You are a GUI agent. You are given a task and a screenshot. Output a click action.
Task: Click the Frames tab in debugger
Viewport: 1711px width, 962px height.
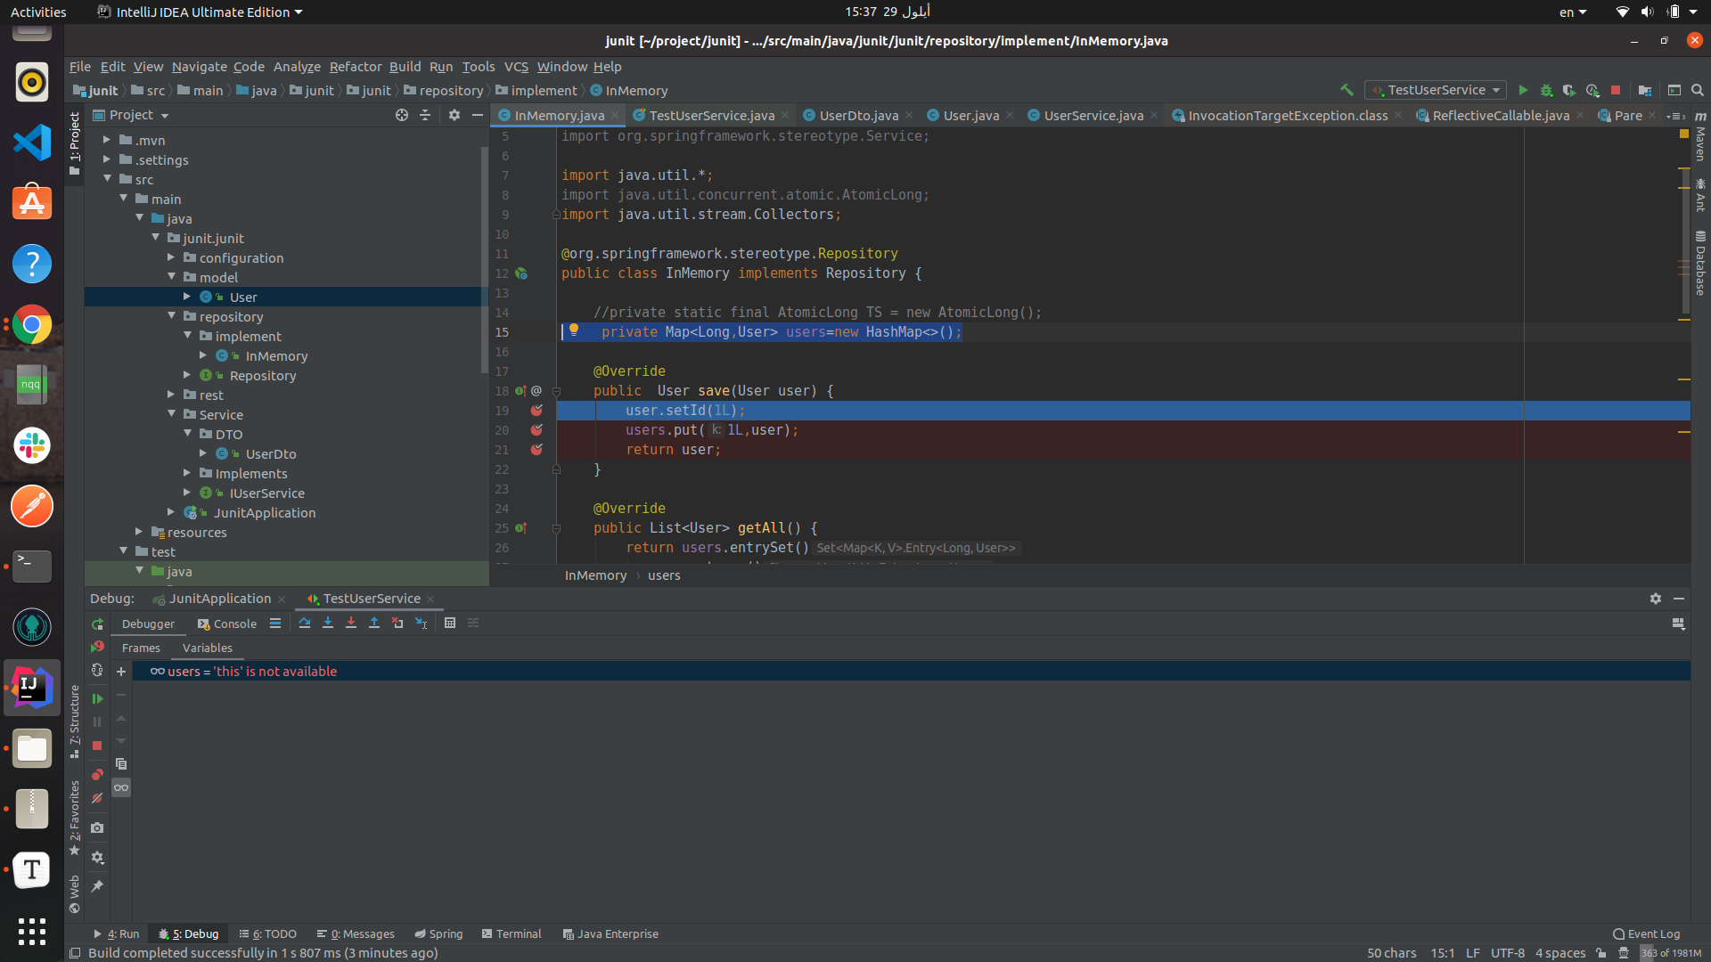[139, 648]
